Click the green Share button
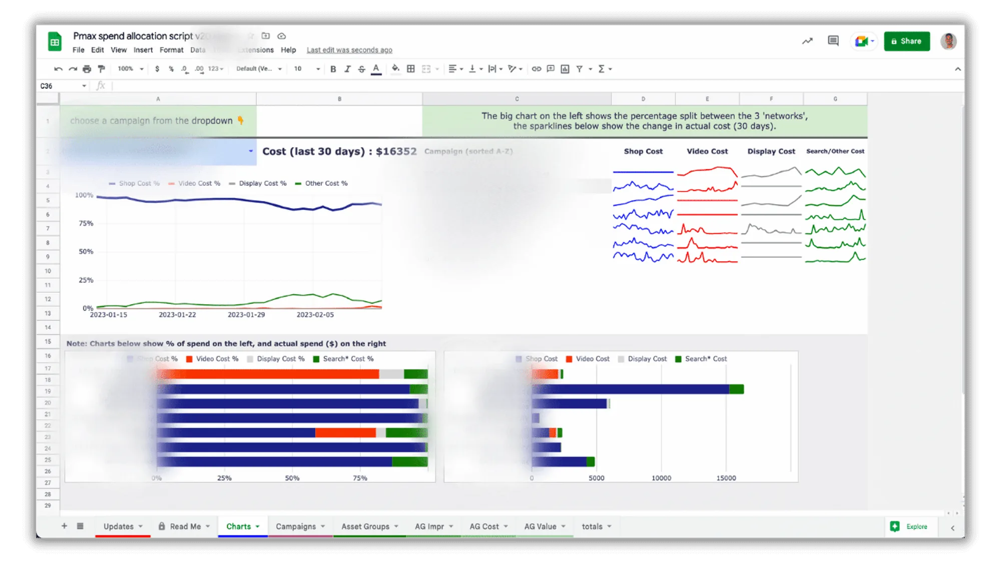The width and height of the screenshot is (1001, 563). click(x=907, y=41)
